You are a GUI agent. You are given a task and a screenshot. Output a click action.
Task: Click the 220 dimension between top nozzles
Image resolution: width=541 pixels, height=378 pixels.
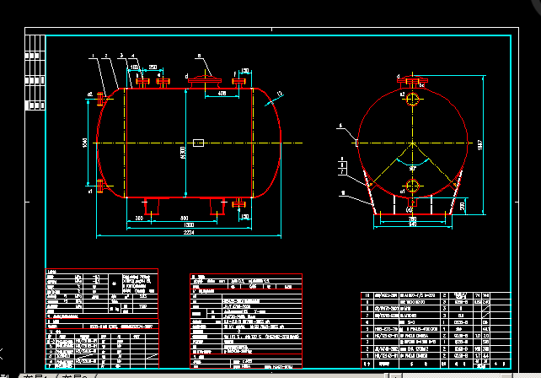[153, 67]
